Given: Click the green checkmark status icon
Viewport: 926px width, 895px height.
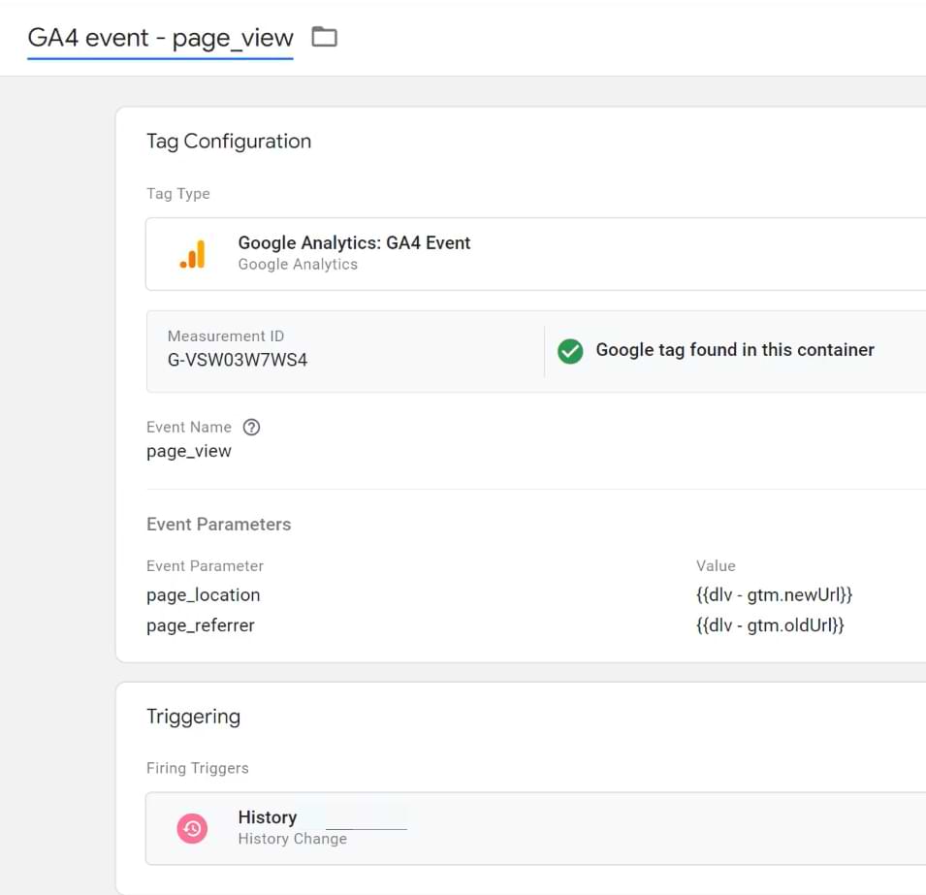Looking at the screenshot, I should [x=570, y=351].
